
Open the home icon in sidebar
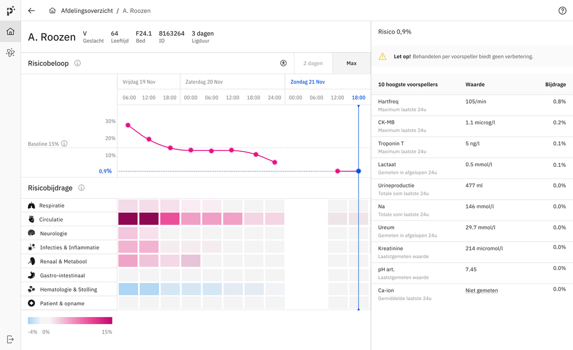(10, 31)
